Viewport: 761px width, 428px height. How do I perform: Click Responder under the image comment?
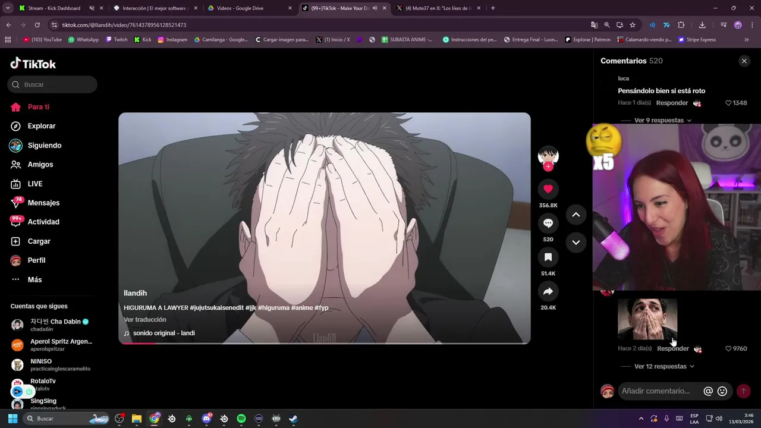click(x=673, y=348)
